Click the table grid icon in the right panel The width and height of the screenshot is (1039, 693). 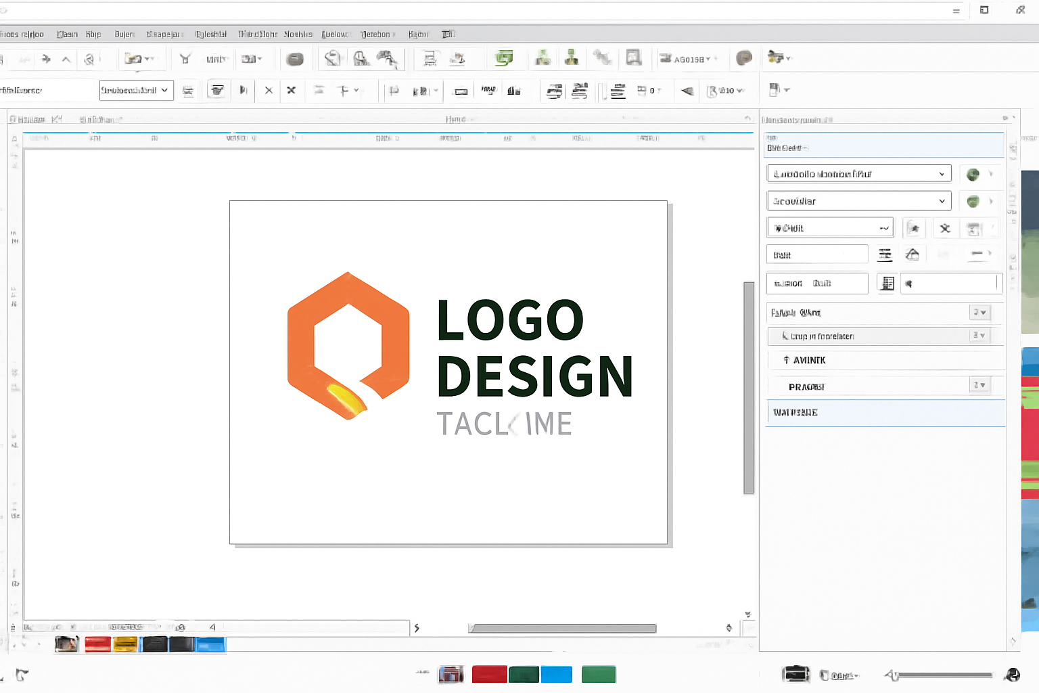pos(887,284)
